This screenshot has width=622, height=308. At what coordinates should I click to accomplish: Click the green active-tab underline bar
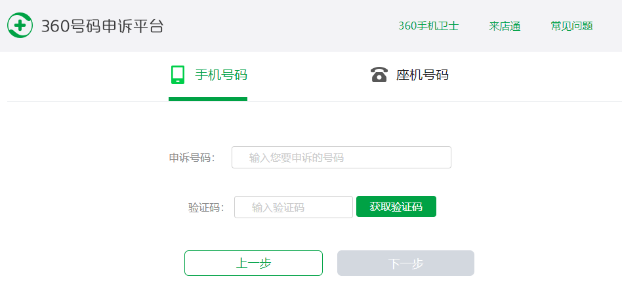(207, 99)
